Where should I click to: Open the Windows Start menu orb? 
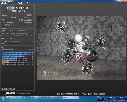click(3, 99)
